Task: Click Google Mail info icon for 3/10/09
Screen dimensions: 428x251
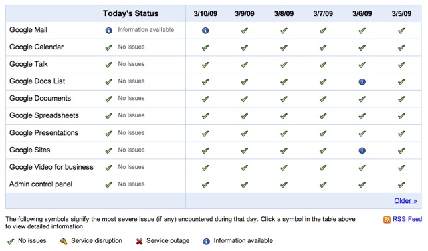Action: (205, 31)
